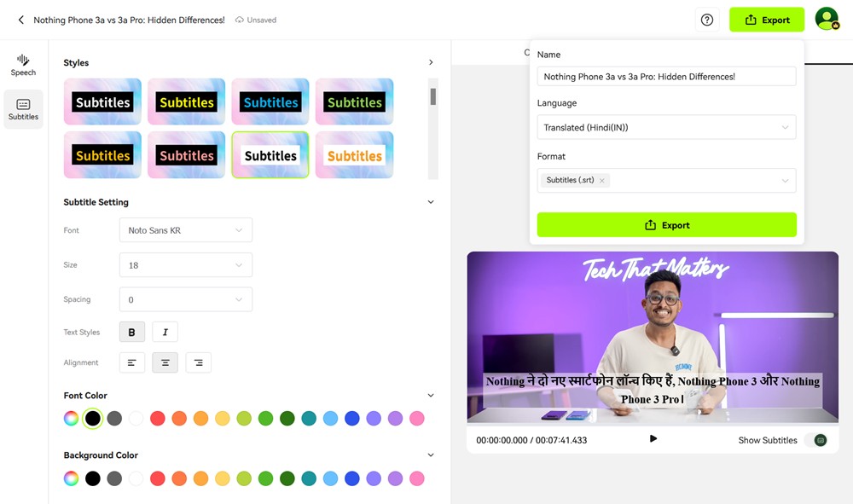853x504 pixels.
Task: Choose light blue background color
Action: point(330,478)
